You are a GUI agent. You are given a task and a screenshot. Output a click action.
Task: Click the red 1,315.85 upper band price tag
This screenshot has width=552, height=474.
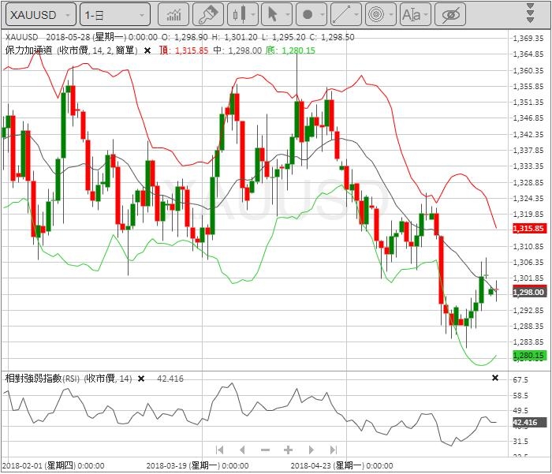[x=528, y=228]
